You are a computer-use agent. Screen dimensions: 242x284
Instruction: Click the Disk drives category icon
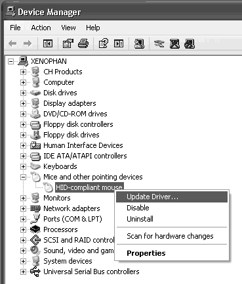[x=35, y=93]
